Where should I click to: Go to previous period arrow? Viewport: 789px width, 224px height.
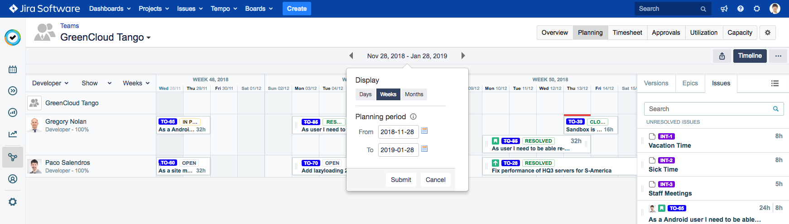[x=351, y=56]
